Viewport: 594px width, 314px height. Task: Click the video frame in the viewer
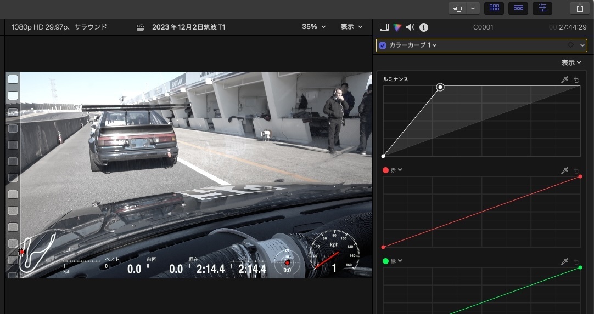pos(189,175)
